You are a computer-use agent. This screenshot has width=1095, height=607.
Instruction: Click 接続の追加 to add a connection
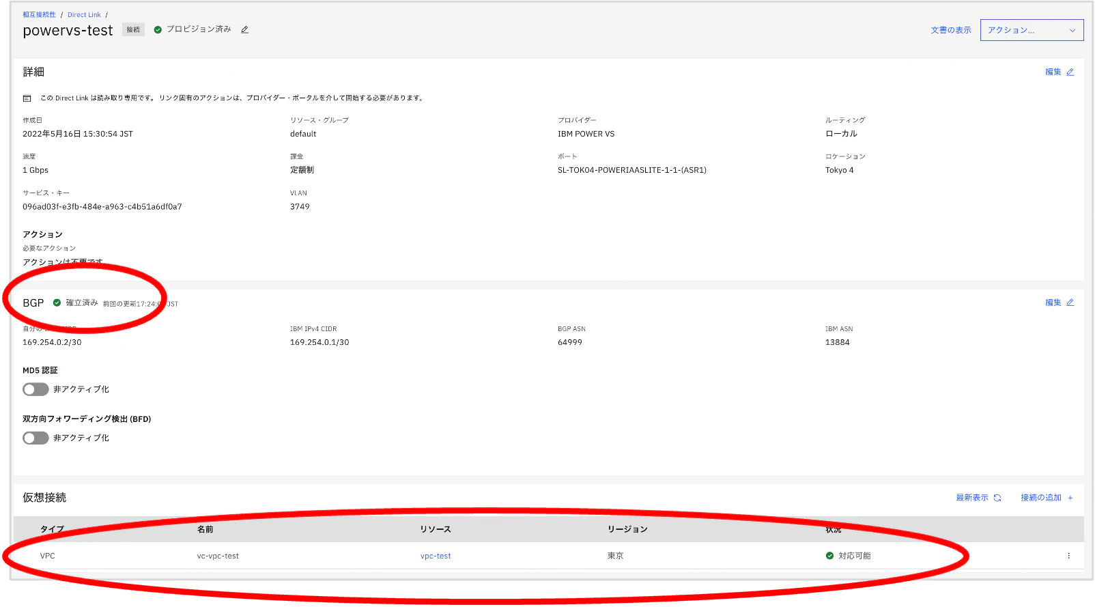pos(1047,498)
